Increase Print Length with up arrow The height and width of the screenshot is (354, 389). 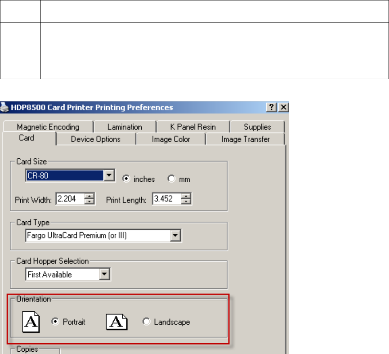(x=186, y=196)
